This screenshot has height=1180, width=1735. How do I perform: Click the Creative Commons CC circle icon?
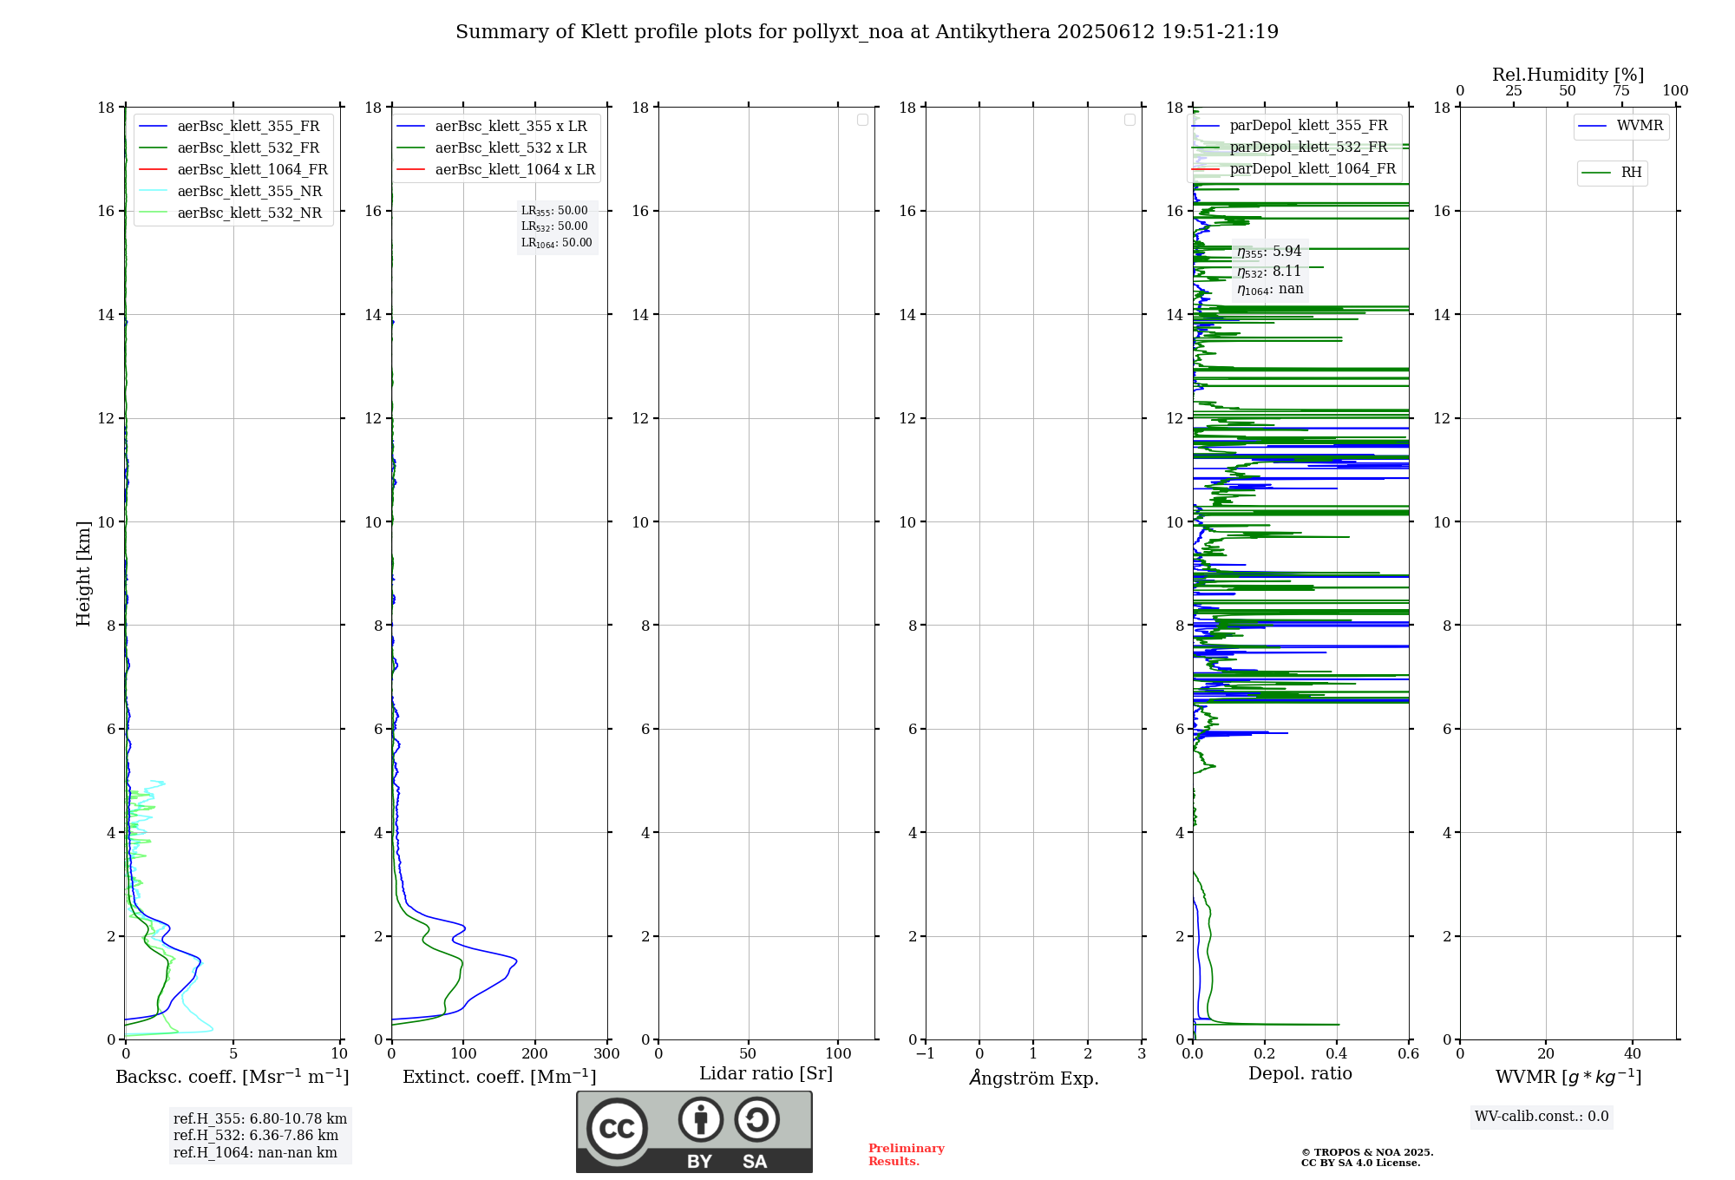(x=617, y=1128)
